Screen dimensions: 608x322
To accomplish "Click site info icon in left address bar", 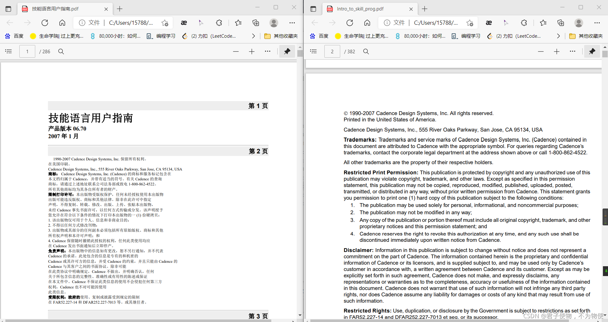I will (x=82, y=23).
